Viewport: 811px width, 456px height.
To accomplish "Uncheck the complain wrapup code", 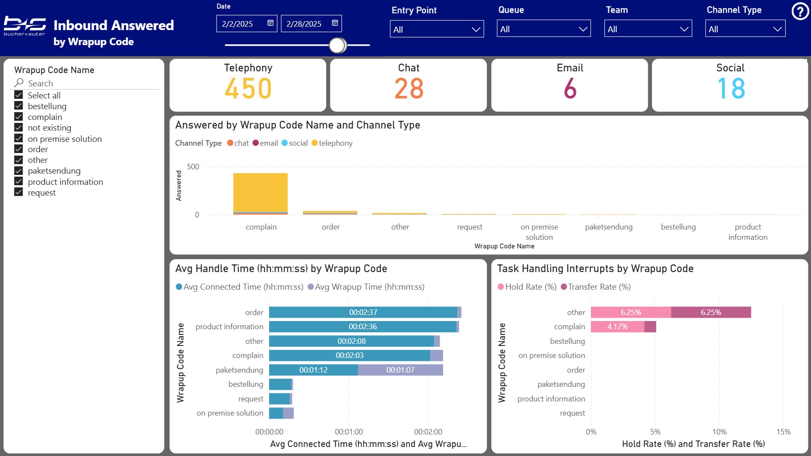I will [x=18, y=117].
